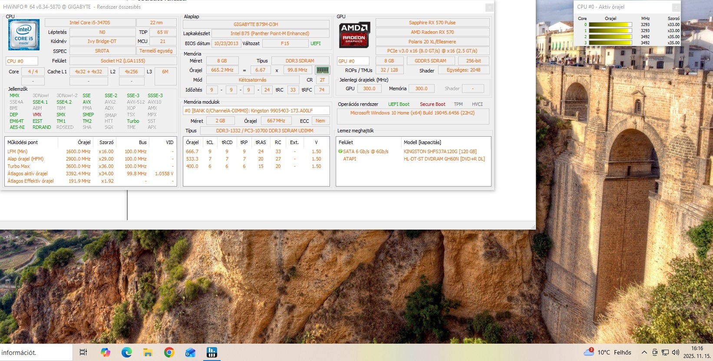This screenshot has width=713, height=361.
Task: Select the 666.7 memory timing row
Action: point(256,151)
